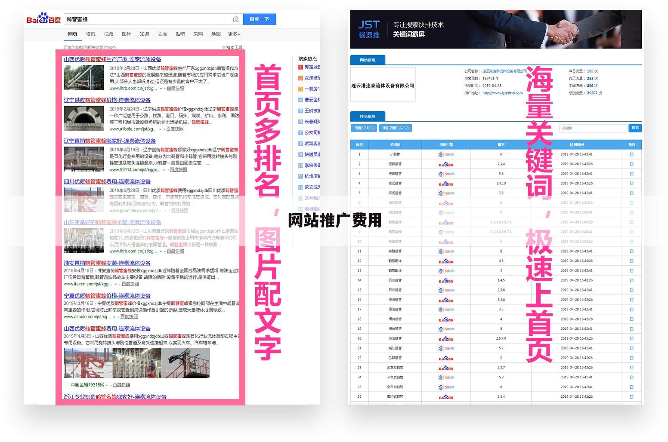Open result 辽宁直销鹤管蜜蜂哪家好-连泰流体设备

110,141
